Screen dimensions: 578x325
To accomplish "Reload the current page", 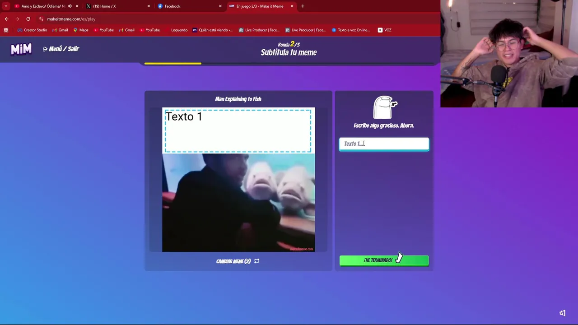I will [x=28, y=19].
